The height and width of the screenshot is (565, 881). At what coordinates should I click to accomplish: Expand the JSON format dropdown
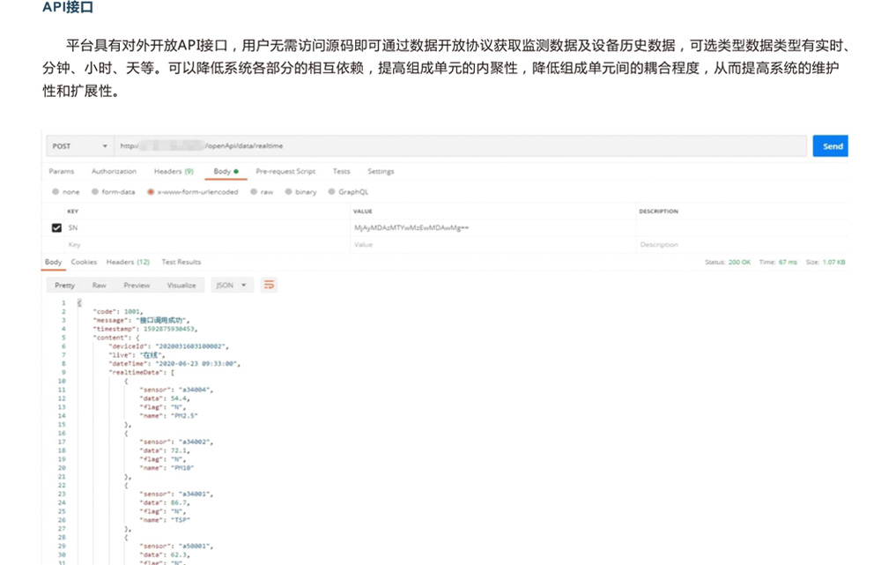point(233,286)
